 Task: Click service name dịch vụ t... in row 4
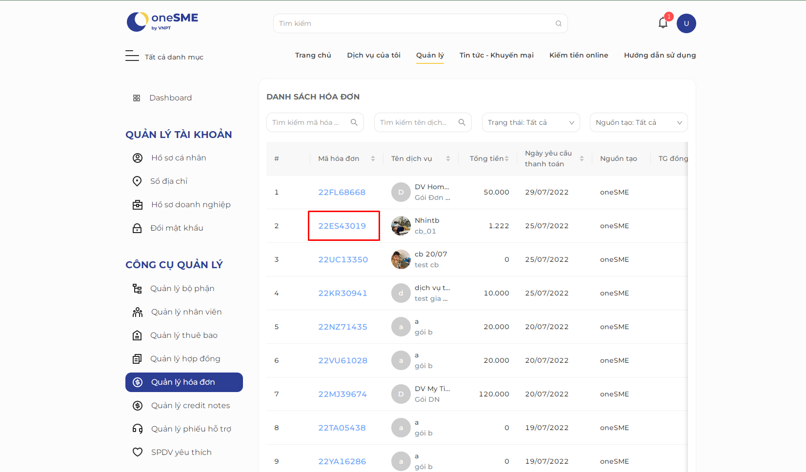tap(432, 288)
